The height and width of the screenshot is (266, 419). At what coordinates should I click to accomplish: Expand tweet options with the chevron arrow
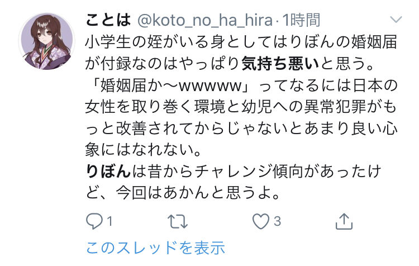click(396, 20)
